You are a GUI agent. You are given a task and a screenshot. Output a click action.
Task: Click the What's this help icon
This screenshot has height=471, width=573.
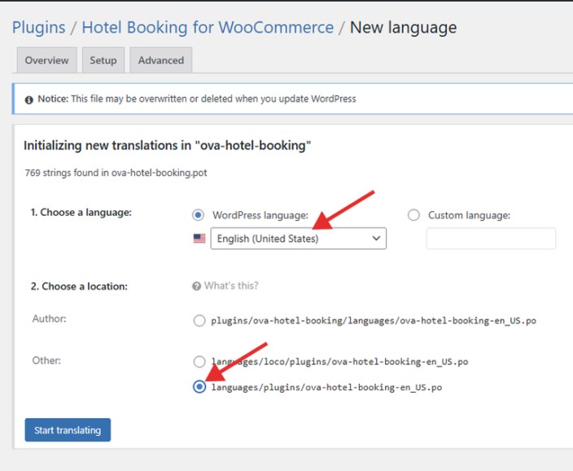click(196, 286)
